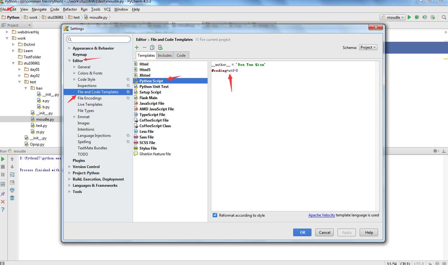Expand Version Control settings

point(70,166)
